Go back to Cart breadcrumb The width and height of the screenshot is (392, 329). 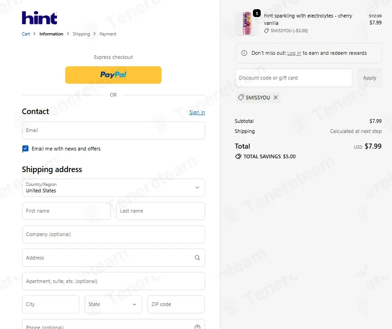tap(26, 34)
